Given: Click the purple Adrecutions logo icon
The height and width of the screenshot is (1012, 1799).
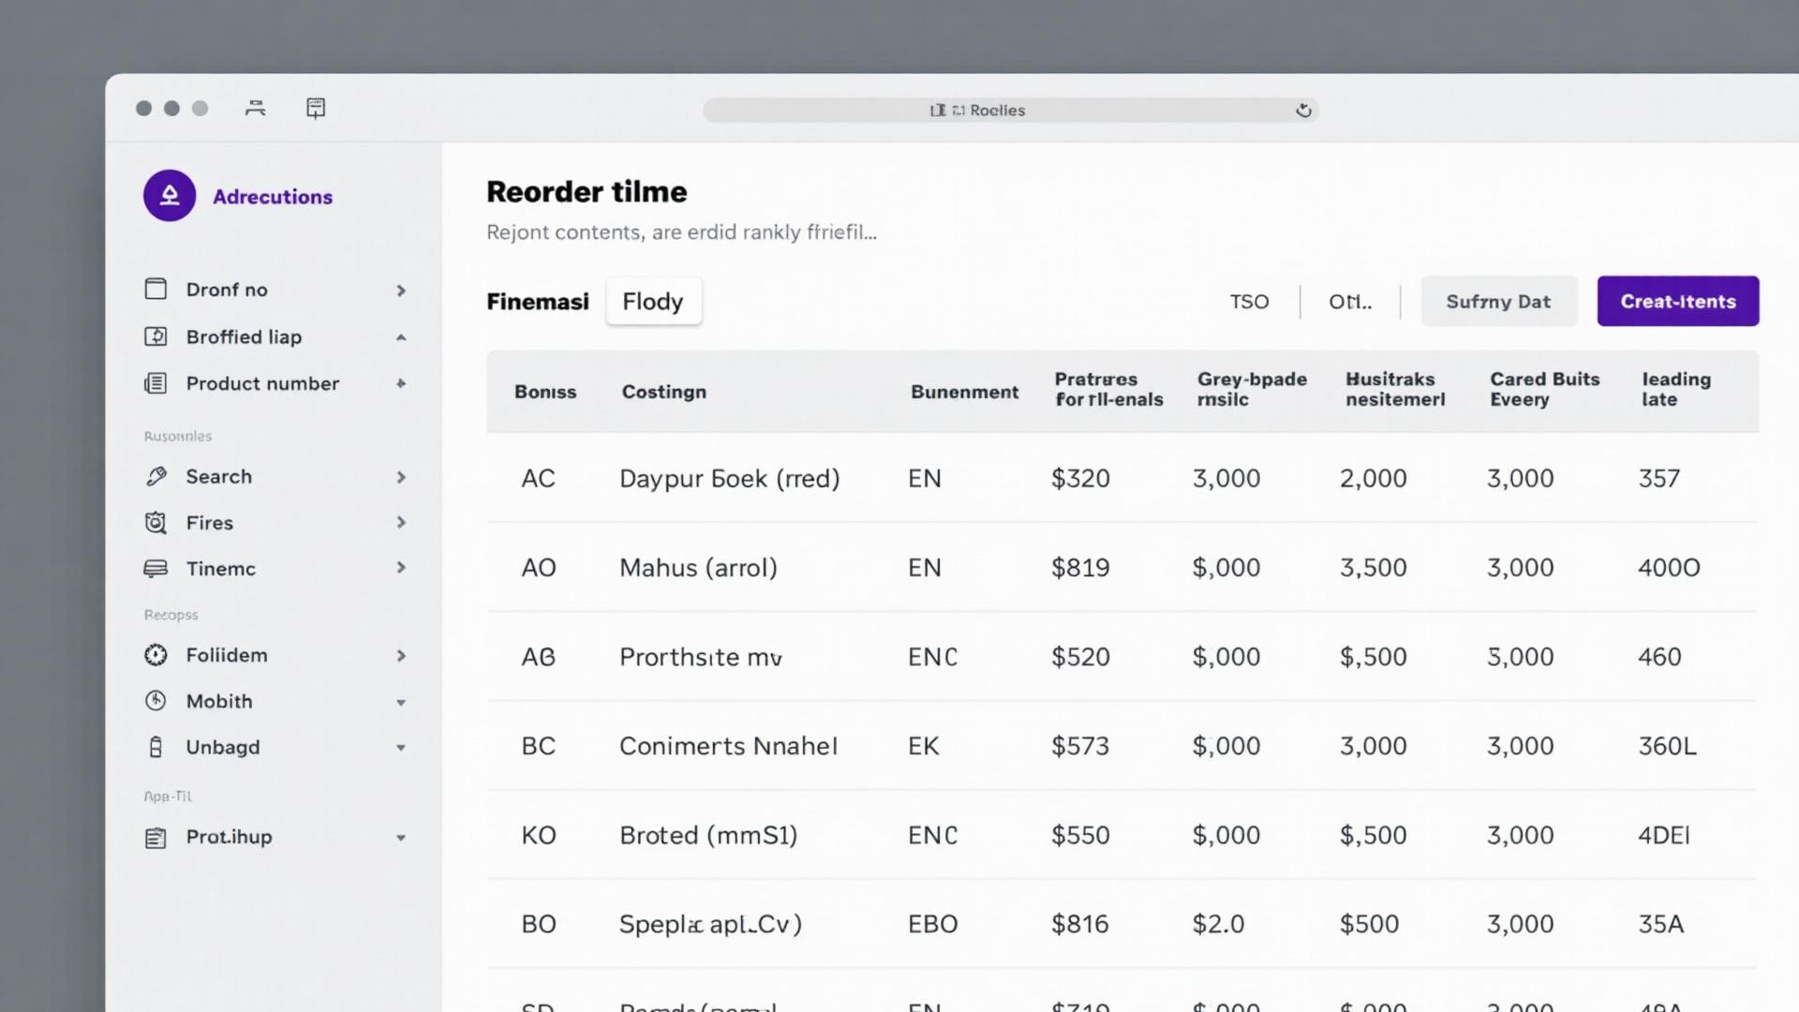Looking at the screenshot, I should tap(170, 196).
